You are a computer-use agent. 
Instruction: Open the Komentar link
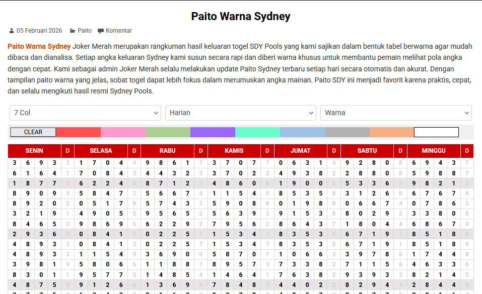pyautogui.click(x=118, y=30)
